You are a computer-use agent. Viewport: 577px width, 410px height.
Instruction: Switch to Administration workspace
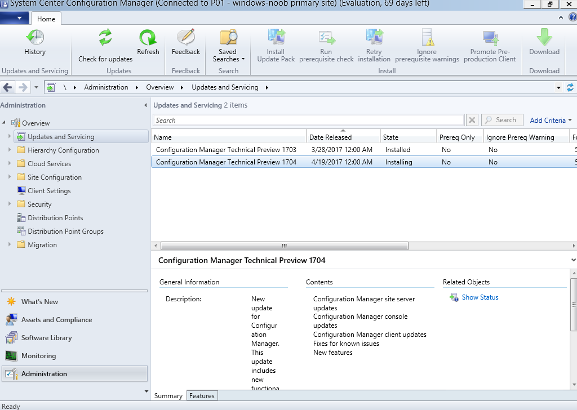75,373
